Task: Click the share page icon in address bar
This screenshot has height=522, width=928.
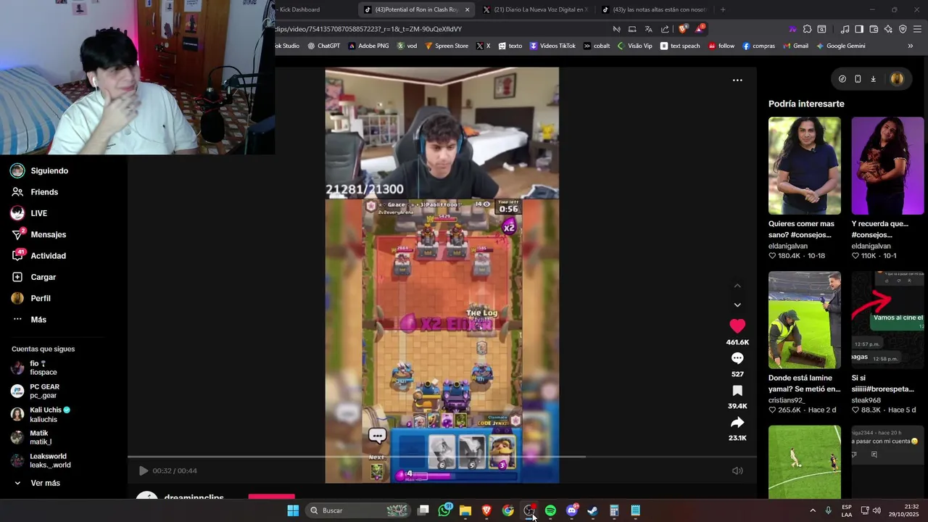Action: click(665, 29)
